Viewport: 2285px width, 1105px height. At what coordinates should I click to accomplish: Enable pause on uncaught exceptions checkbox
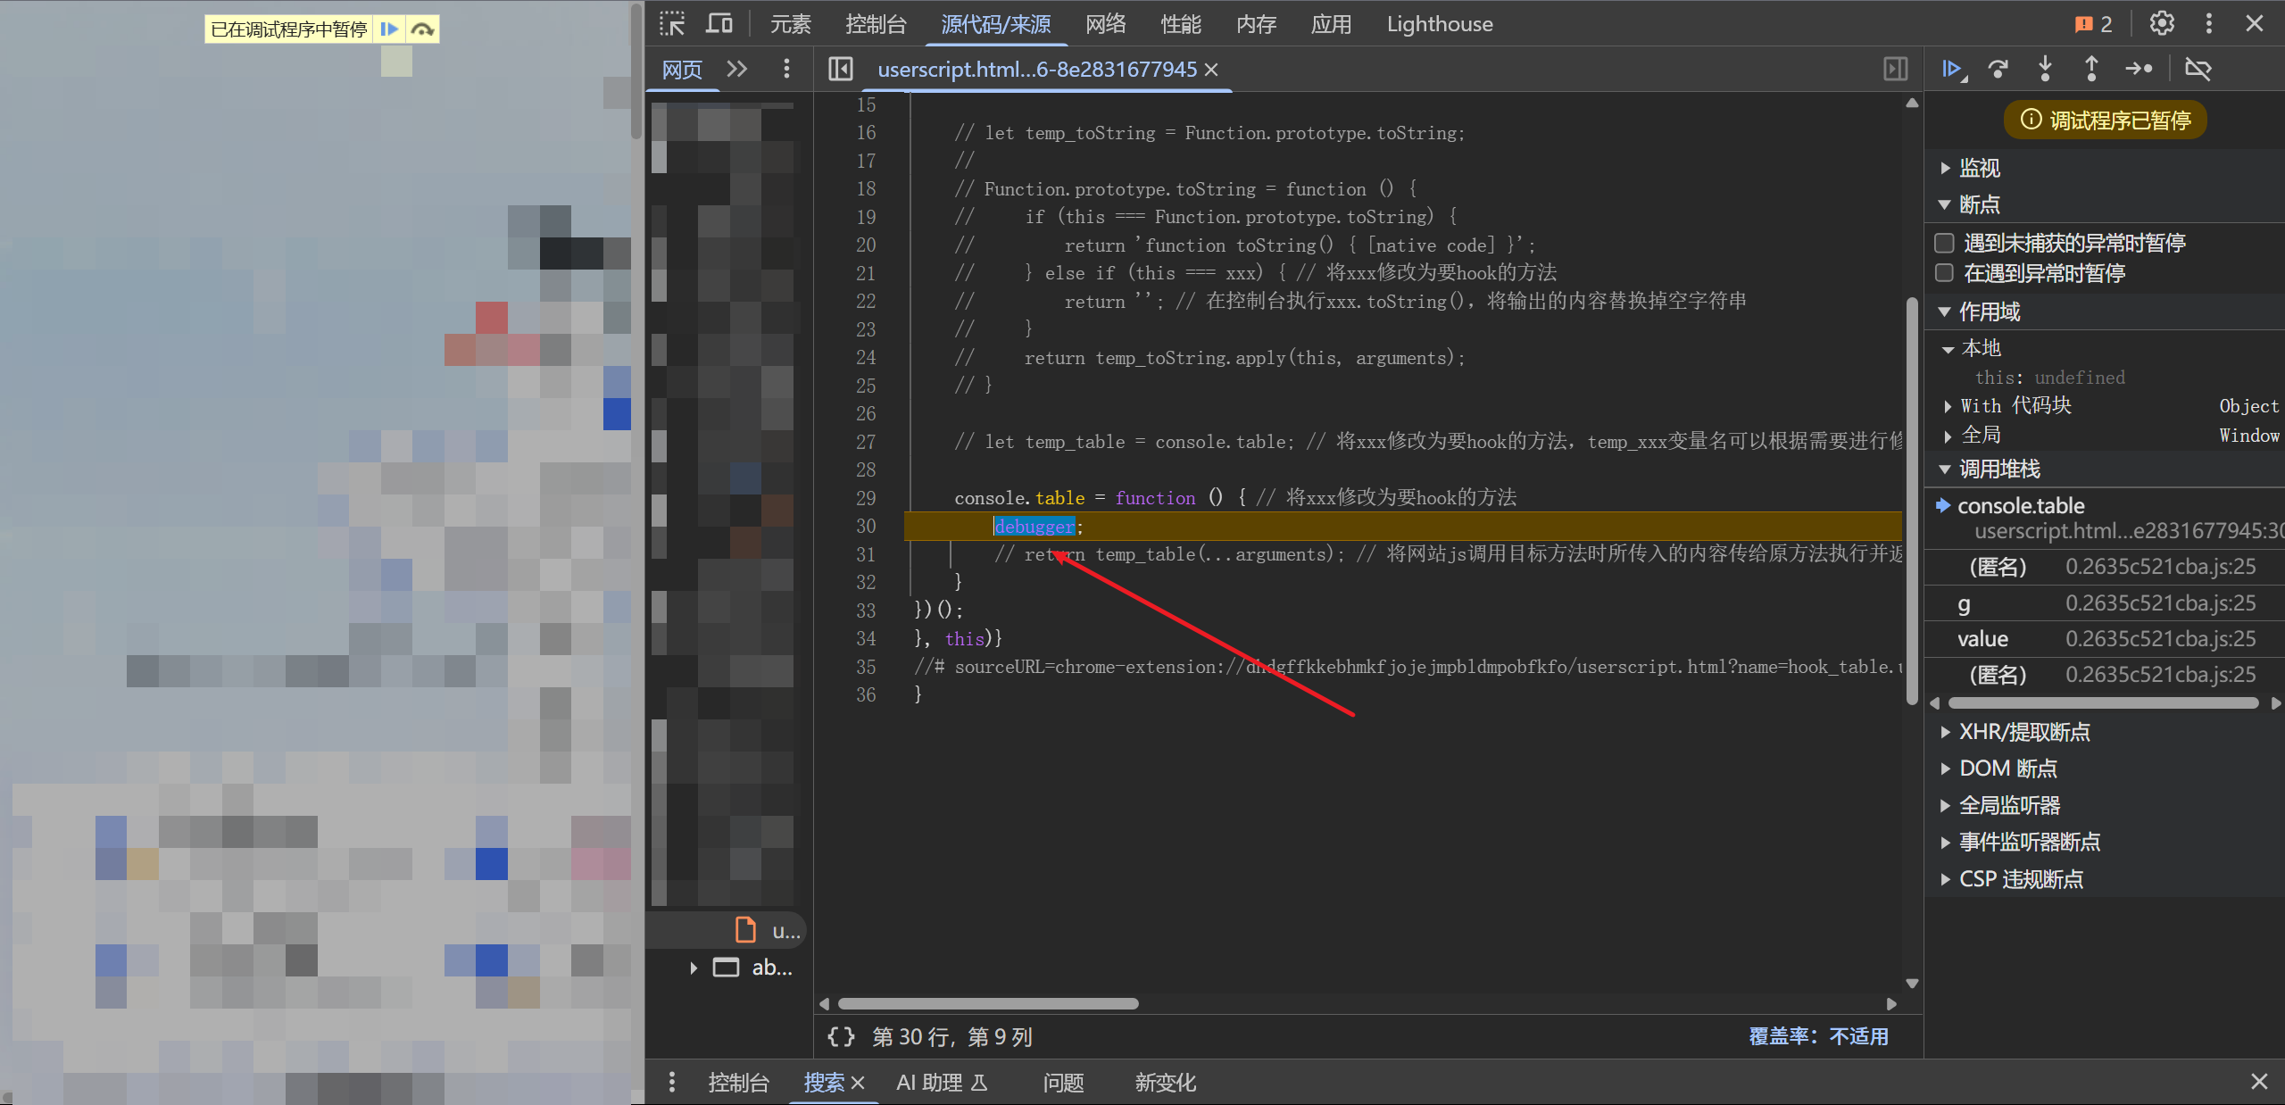(1944, 243)
